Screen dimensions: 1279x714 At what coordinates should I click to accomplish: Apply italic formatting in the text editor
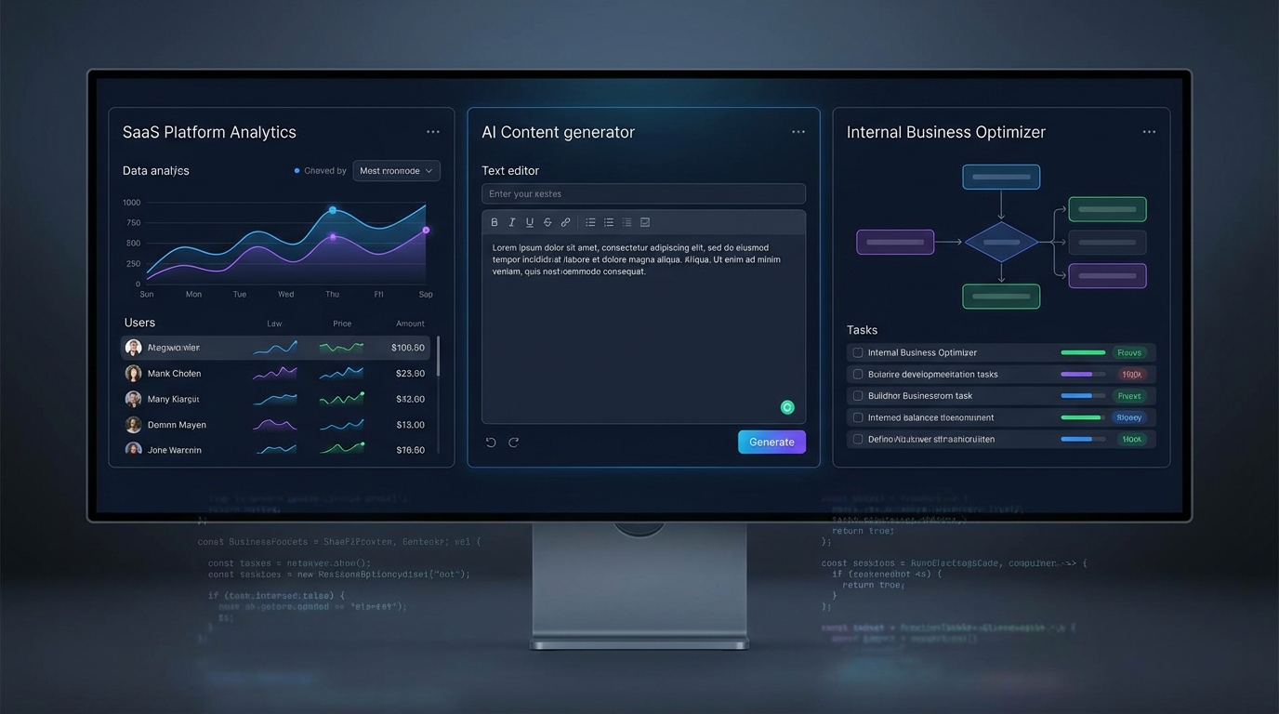511,221
